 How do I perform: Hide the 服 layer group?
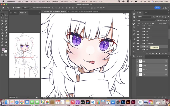click(x=138, y=32)
